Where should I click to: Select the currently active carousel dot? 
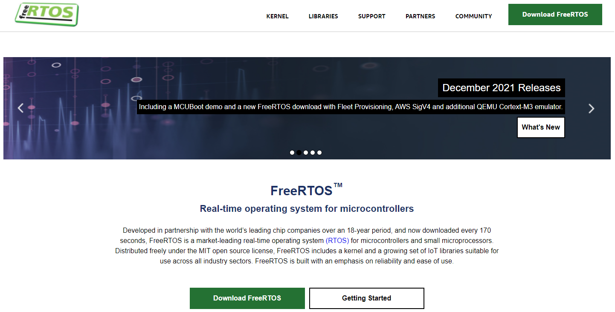coord(299,152)
